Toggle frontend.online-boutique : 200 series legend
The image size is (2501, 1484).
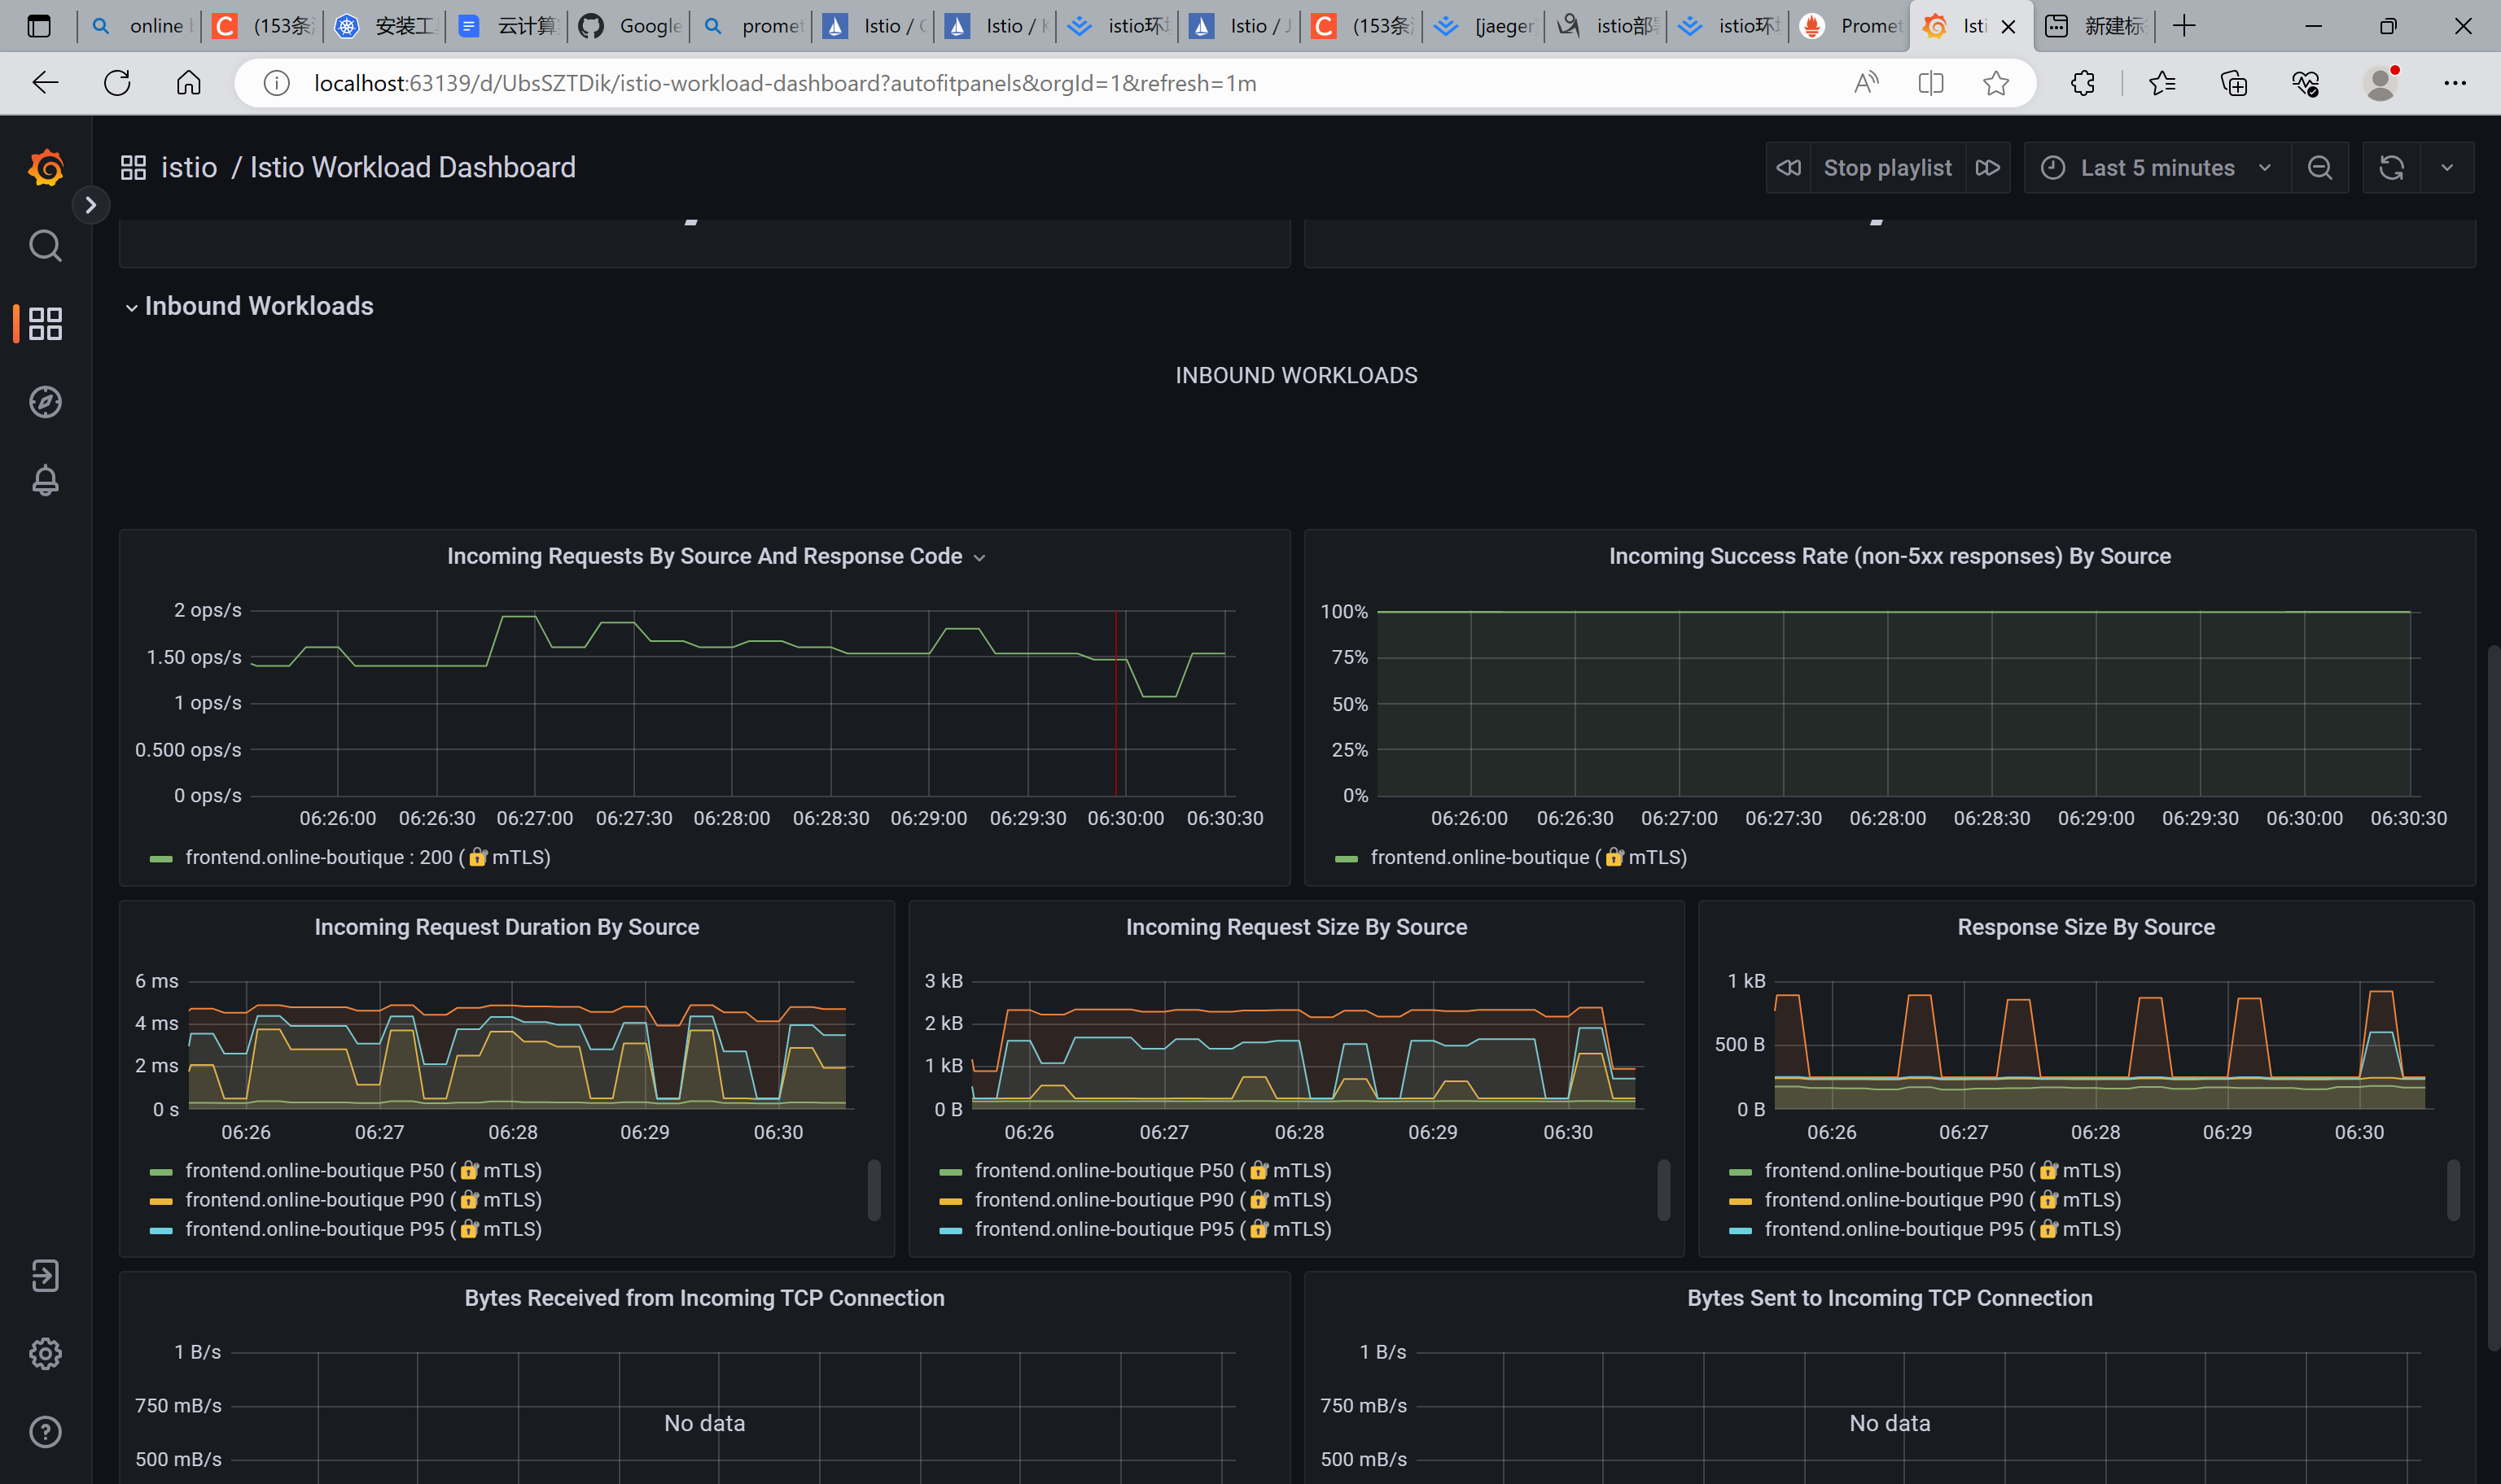pyautogui.click(x=367, y=857)
